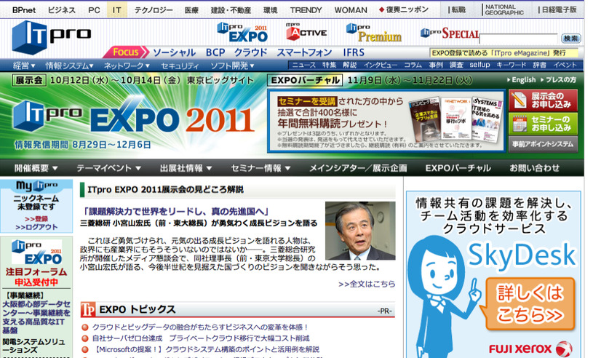The image size is (601, 358).
Task: Click the calendar icon on セミナーのお申し込み
Action: pyautogui.click(x=520, y=124)
